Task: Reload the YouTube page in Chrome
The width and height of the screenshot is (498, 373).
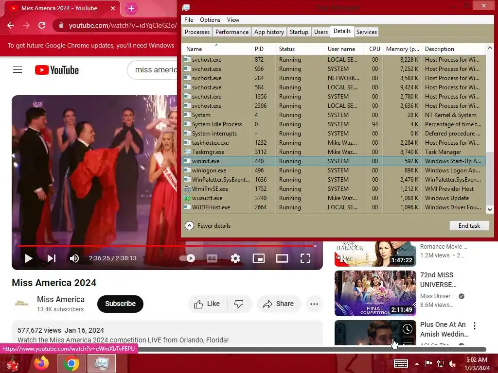Action: point(42,25)
